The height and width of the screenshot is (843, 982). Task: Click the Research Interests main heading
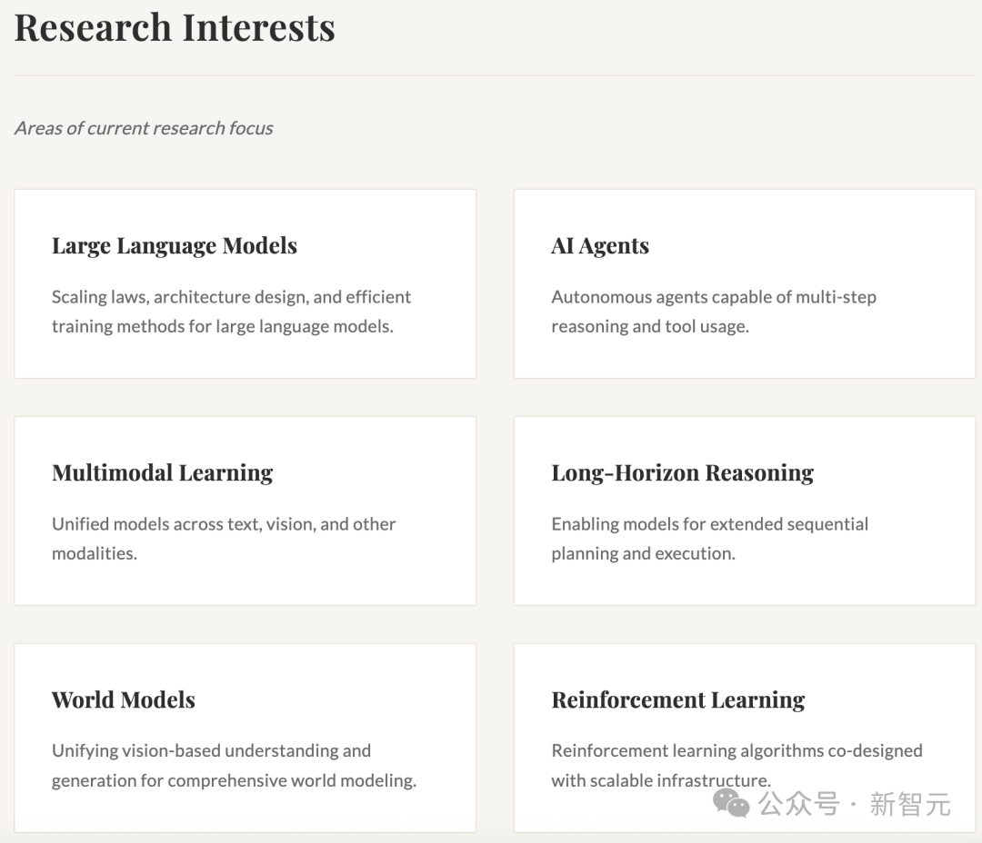[x=175, y=27]
